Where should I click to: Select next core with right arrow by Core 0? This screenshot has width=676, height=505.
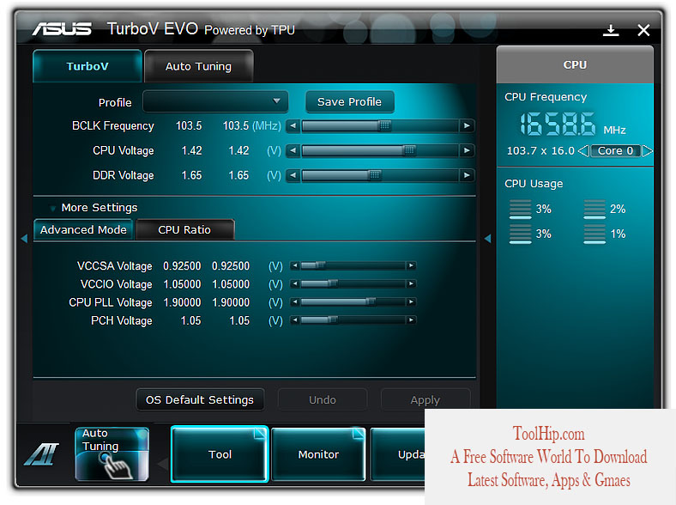click(x=647, y=150)
